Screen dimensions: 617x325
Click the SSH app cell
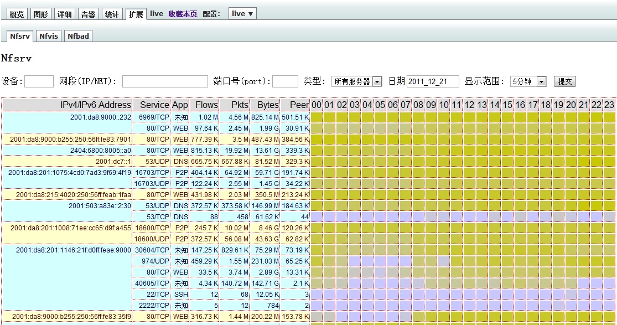[180, 295]
